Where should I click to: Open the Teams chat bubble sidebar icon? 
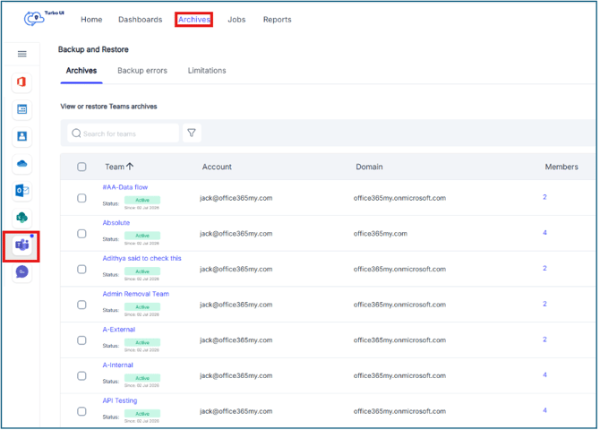(x=21, y=272)
